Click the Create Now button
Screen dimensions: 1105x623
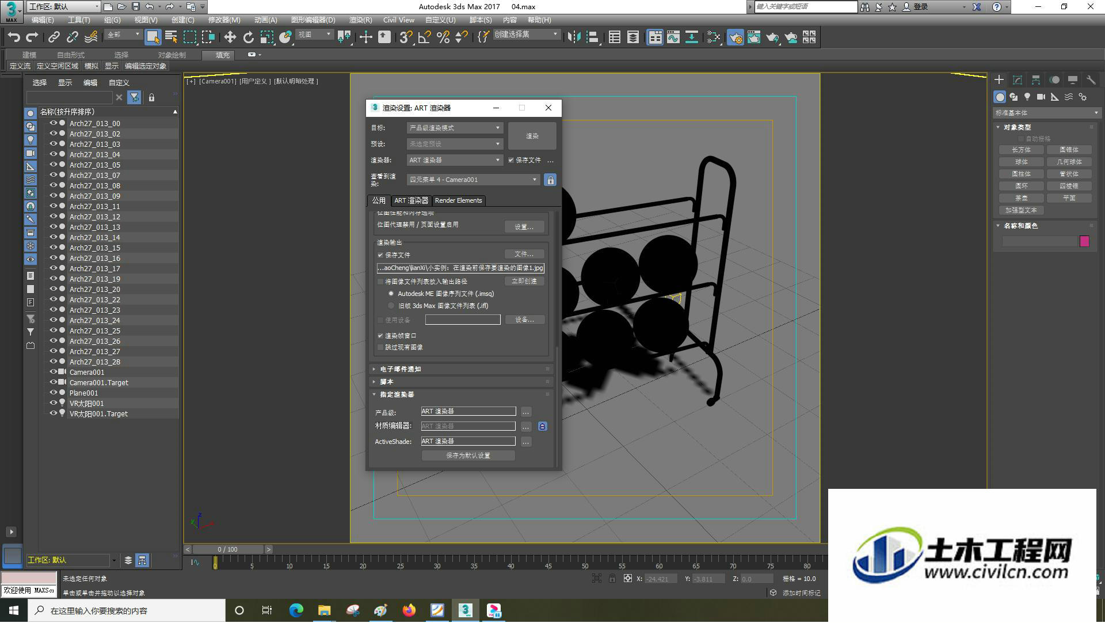click(x=524, y=282)
